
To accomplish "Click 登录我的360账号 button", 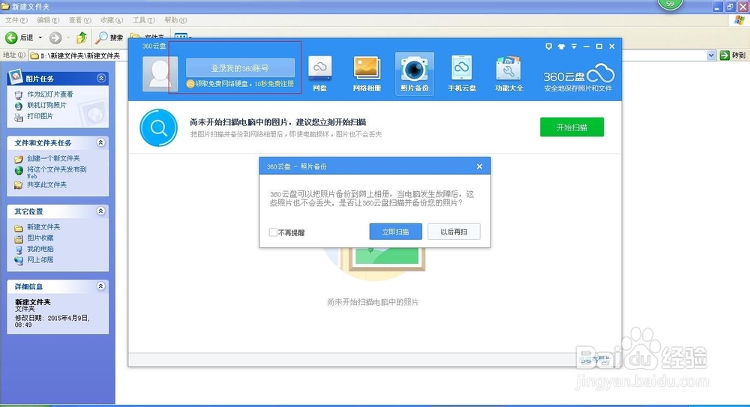I will [x=240, y=68].
